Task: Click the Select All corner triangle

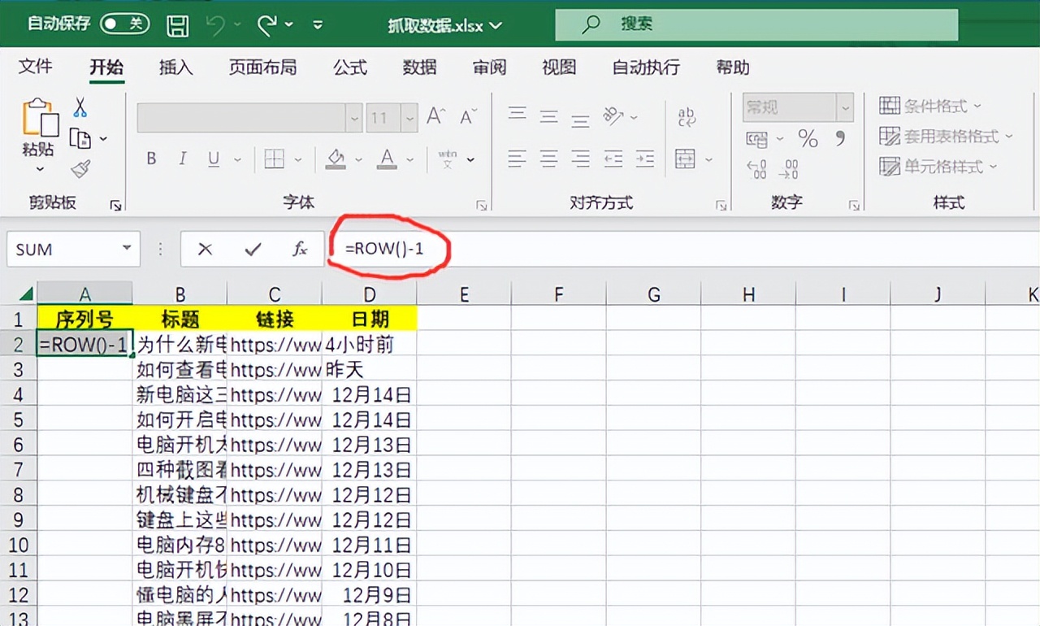Action: point(24,293)
